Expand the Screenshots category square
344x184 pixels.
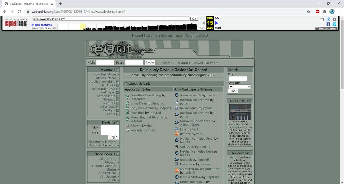click(118, 96)
